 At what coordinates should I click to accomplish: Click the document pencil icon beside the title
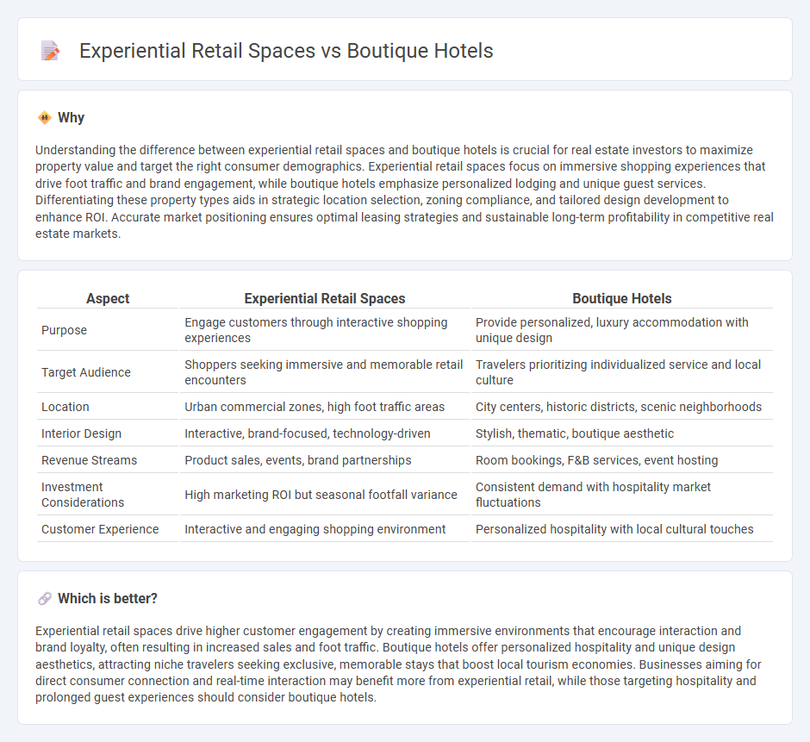coord(50,51)
